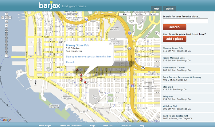Select Whiskey Girl in places list
215x127 pixels.
point(187,107)
